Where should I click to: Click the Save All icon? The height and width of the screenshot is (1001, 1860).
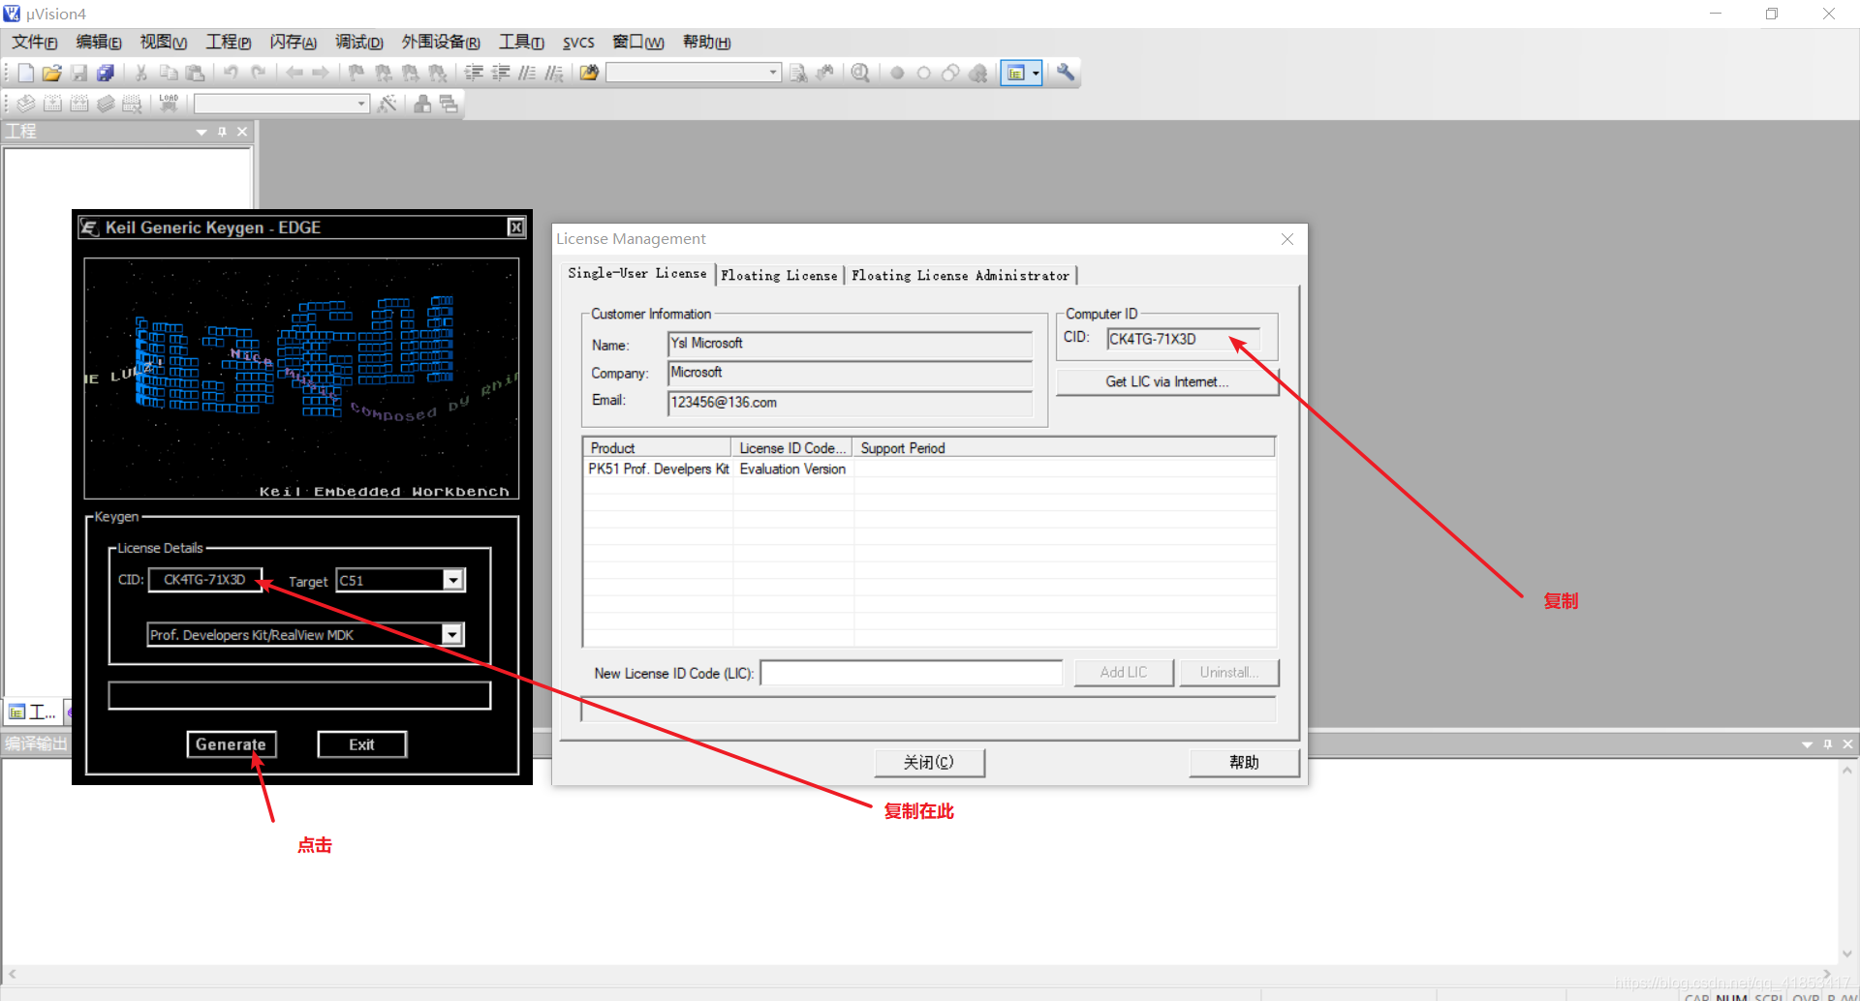click(106, 73)
